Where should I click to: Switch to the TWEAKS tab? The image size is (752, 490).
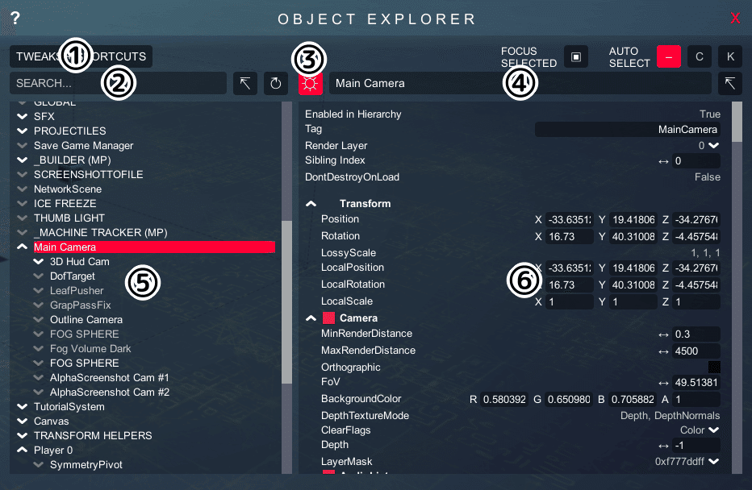pyautogui.click(x=36, y=56)
